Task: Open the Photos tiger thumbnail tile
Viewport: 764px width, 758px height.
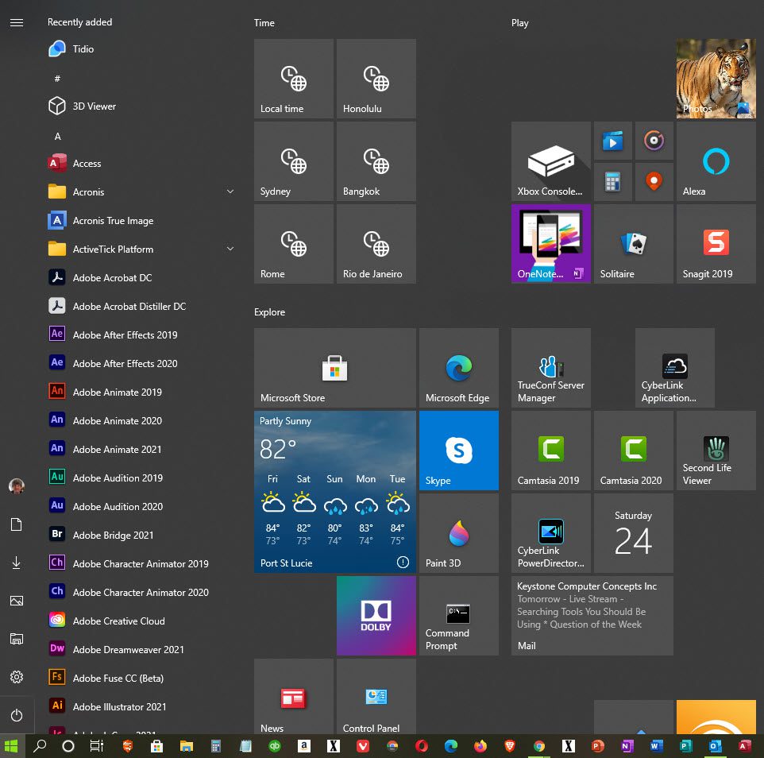Action: click(716, 79)
